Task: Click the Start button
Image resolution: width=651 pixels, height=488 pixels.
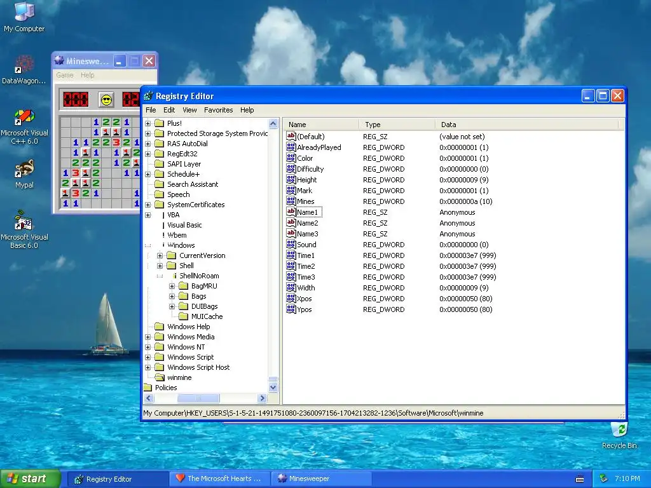Action: coord(31,479)
